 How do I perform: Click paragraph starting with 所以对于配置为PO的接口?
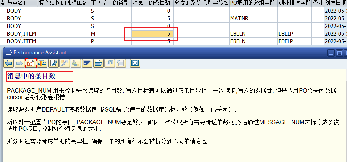point(173,125)
